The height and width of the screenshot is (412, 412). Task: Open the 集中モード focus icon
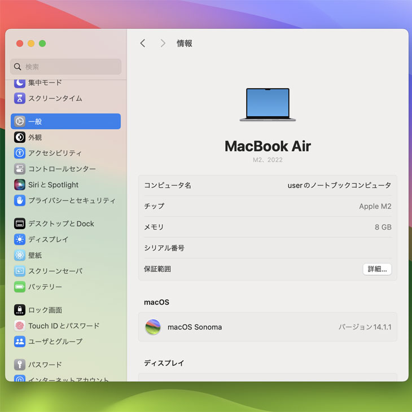coord(20,83)
